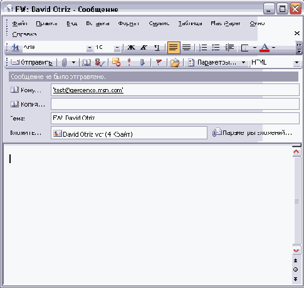304x288 pixels.
Task: Click the Кому... recipients button
Action: (26, 90)
